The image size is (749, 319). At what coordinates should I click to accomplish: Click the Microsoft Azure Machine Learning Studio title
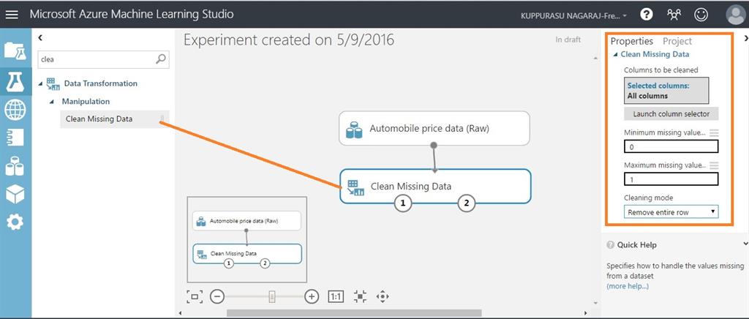tap(132, 15)
